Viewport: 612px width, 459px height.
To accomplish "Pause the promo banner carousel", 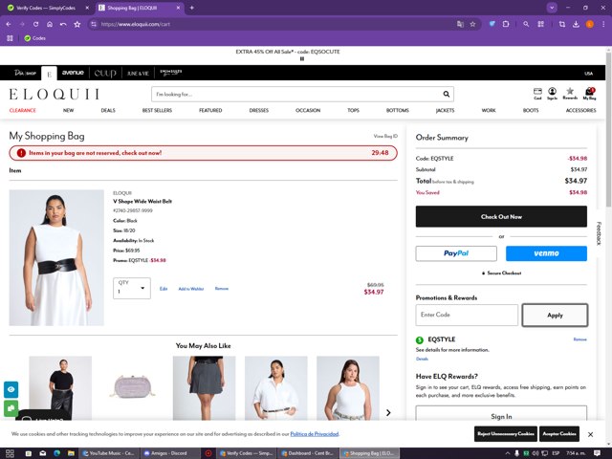I will (302, 59).
